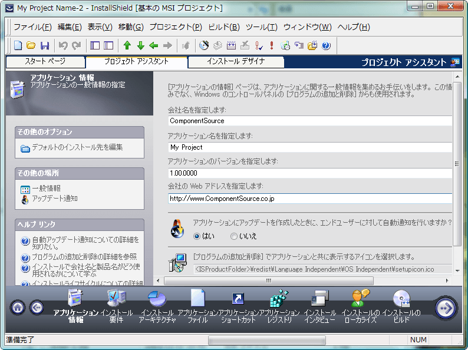Open the ウィンドウ(W) menu
Screen dimensions: 468x350
[x=308, y=27]
